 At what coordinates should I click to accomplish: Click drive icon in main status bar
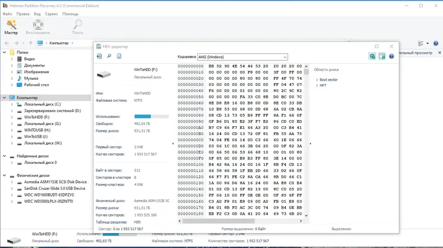click(14, 240)
